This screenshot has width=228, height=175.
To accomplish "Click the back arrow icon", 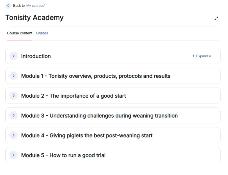I will click(x=8, y=6).
